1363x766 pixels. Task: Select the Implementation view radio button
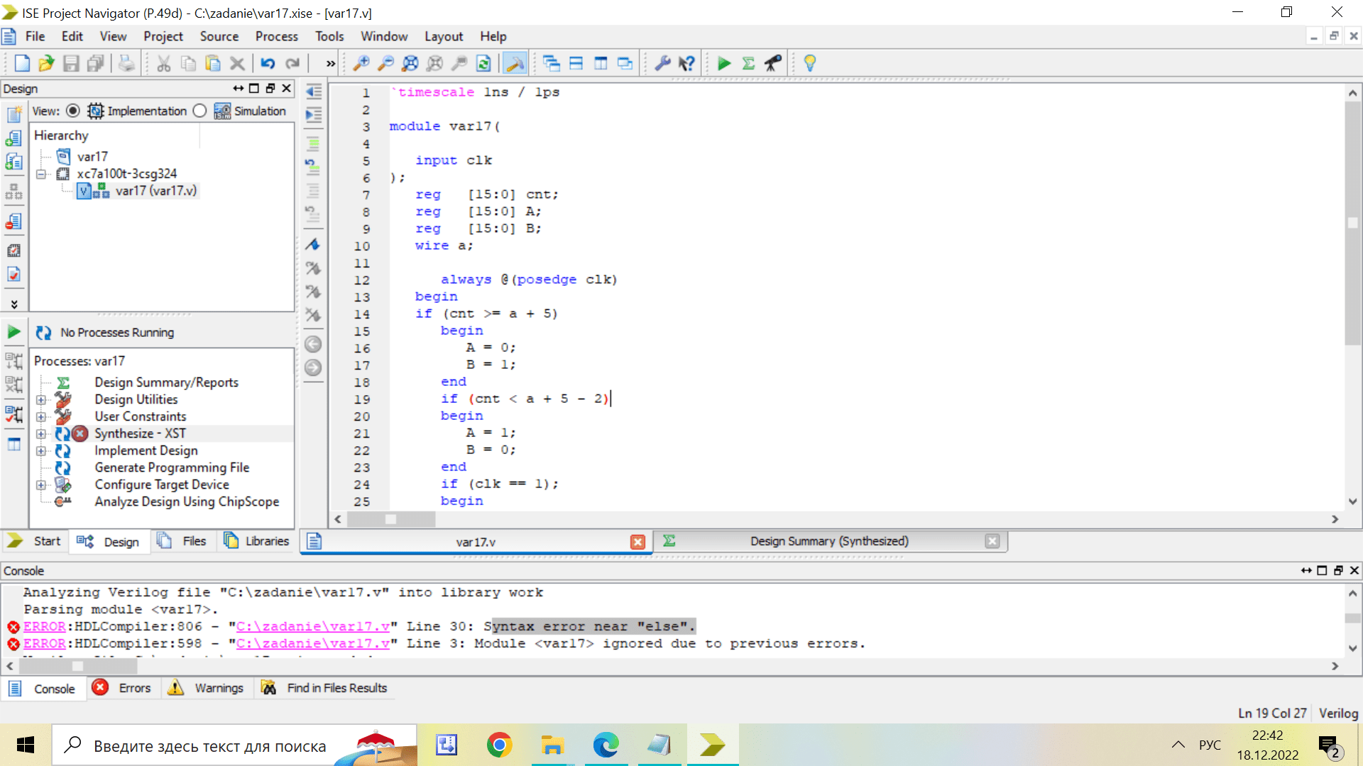tap(73, 111)
